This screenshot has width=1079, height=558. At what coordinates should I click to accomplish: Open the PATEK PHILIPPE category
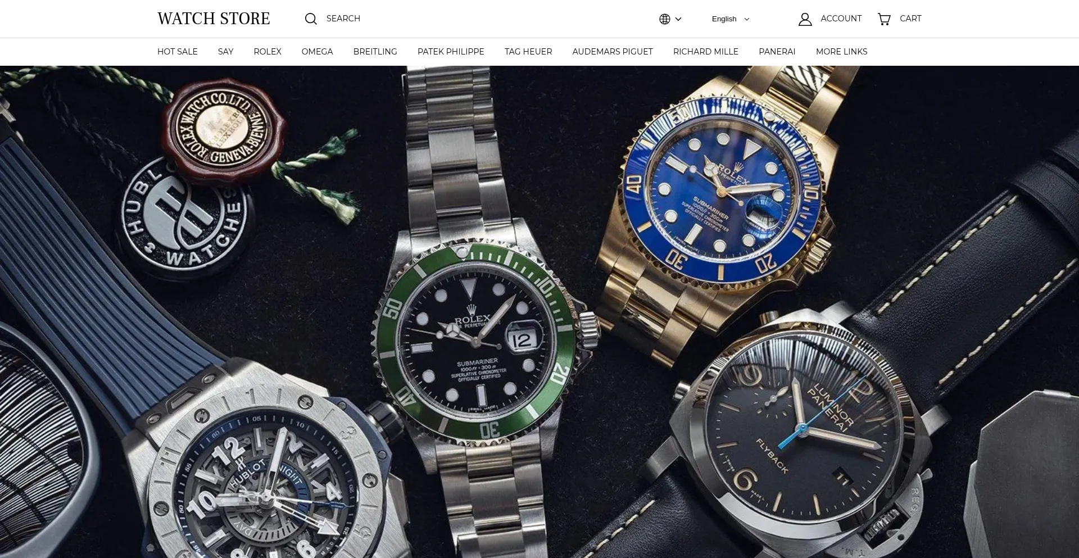tap(451, 52)
